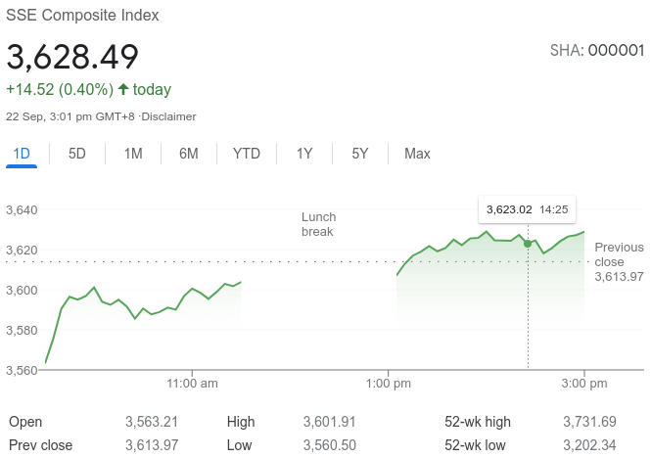This screenshot has height=458, width=651.
Task: View the 5Y chart range
Action: pyautogui.click(x=360, y=154)
